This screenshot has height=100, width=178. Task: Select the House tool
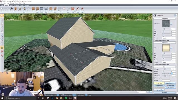pos(11,9)
